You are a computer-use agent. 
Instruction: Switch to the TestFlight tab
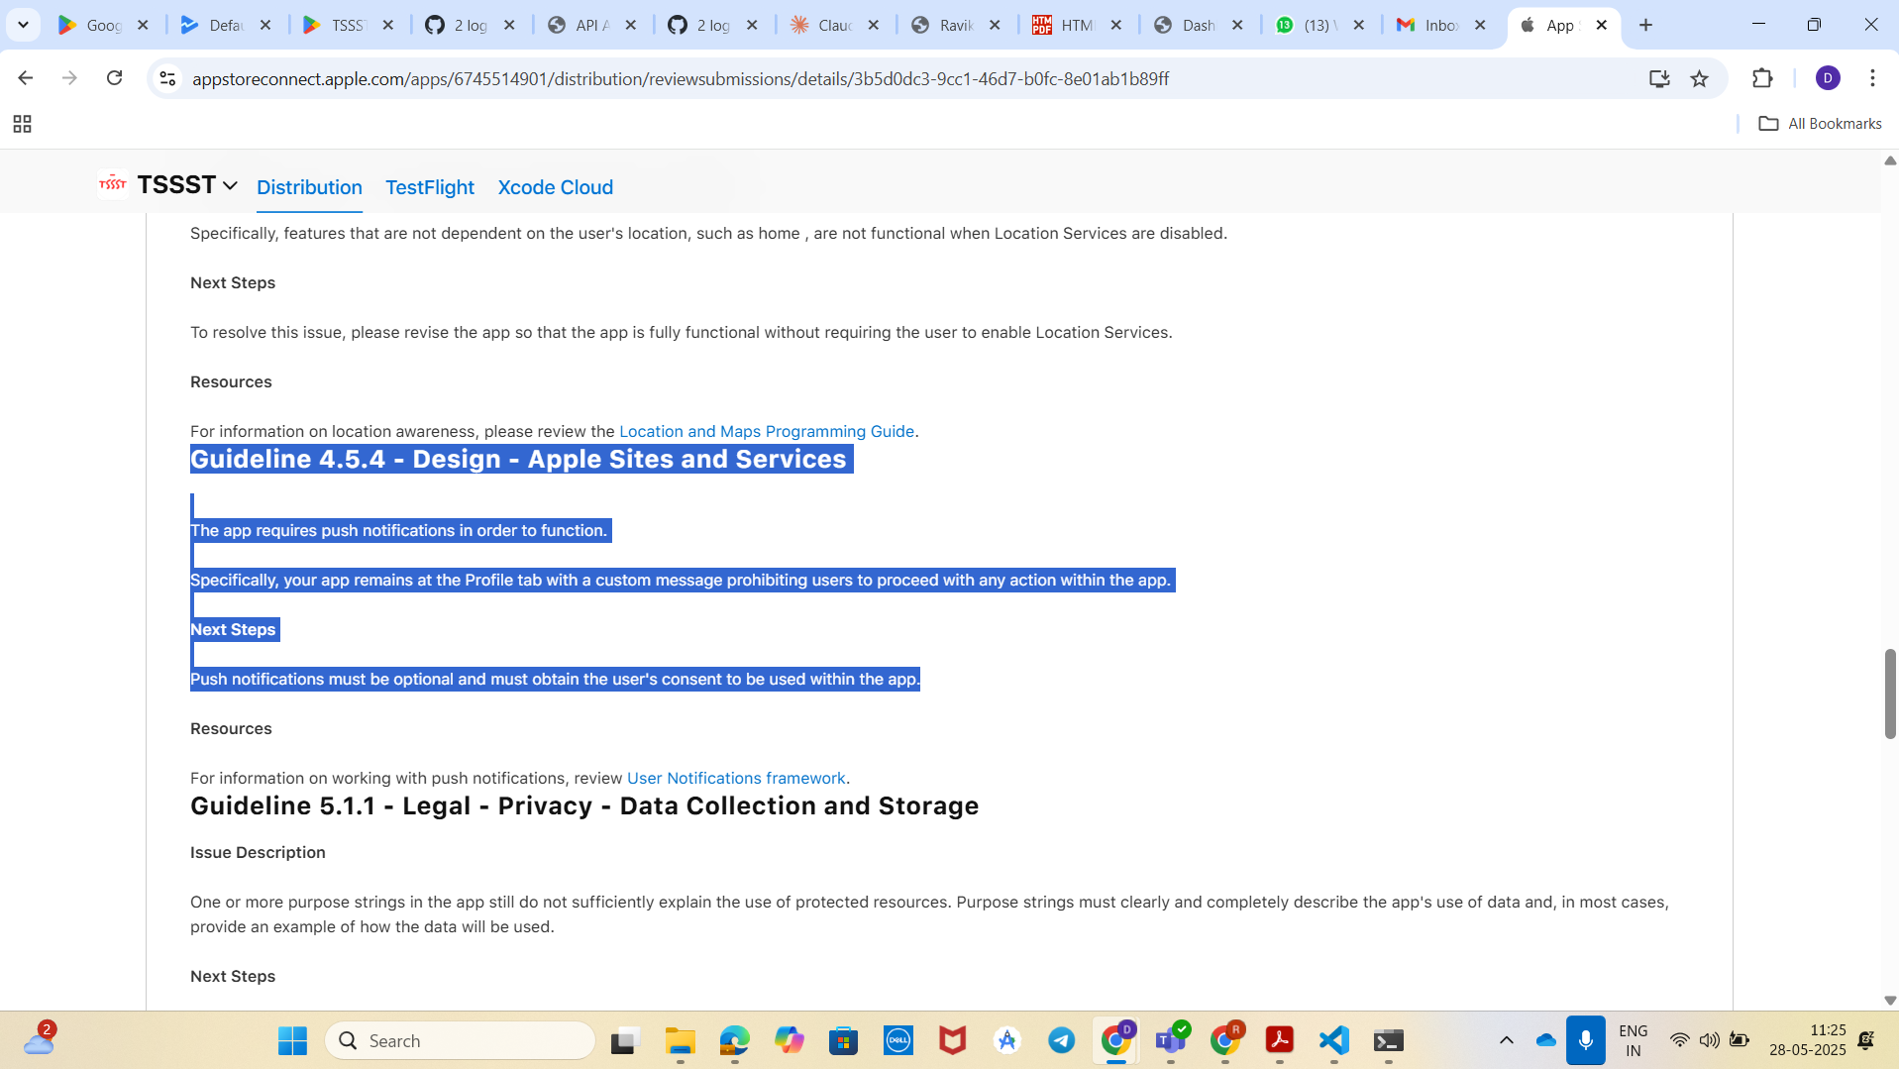pyautogui.click(x=429, y=187)
